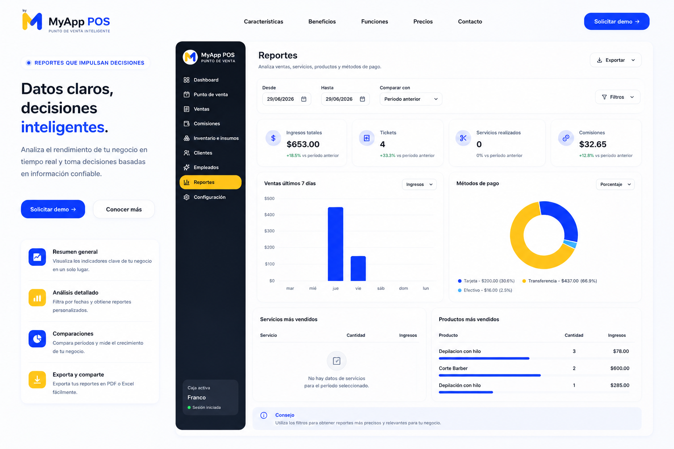Click the Corte Barber progress bar
The image size is (674, 449).
[490, 375]
